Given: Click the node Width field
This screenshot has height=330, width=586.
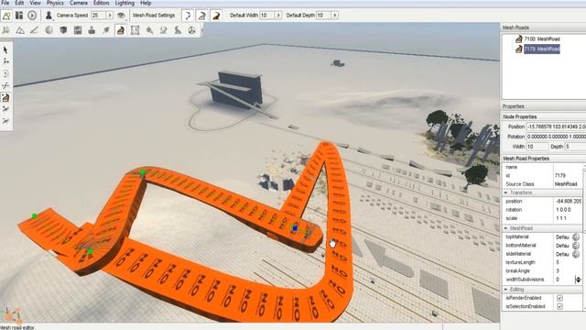Looking at the screenshot, I should [x=537, y=147].
